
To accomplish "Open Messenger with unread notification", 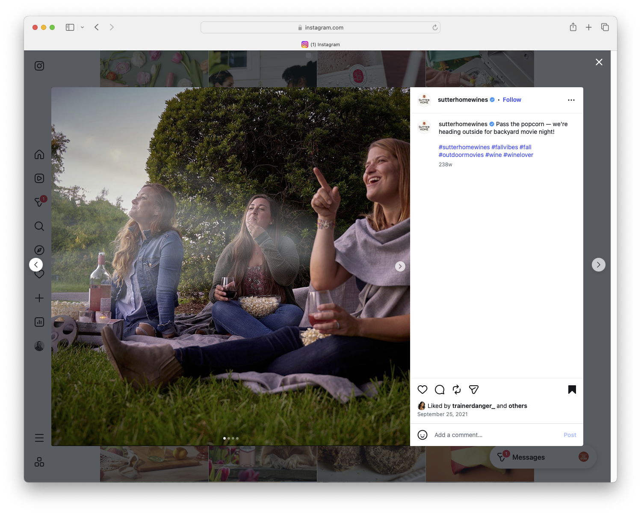I will point(39,202).
